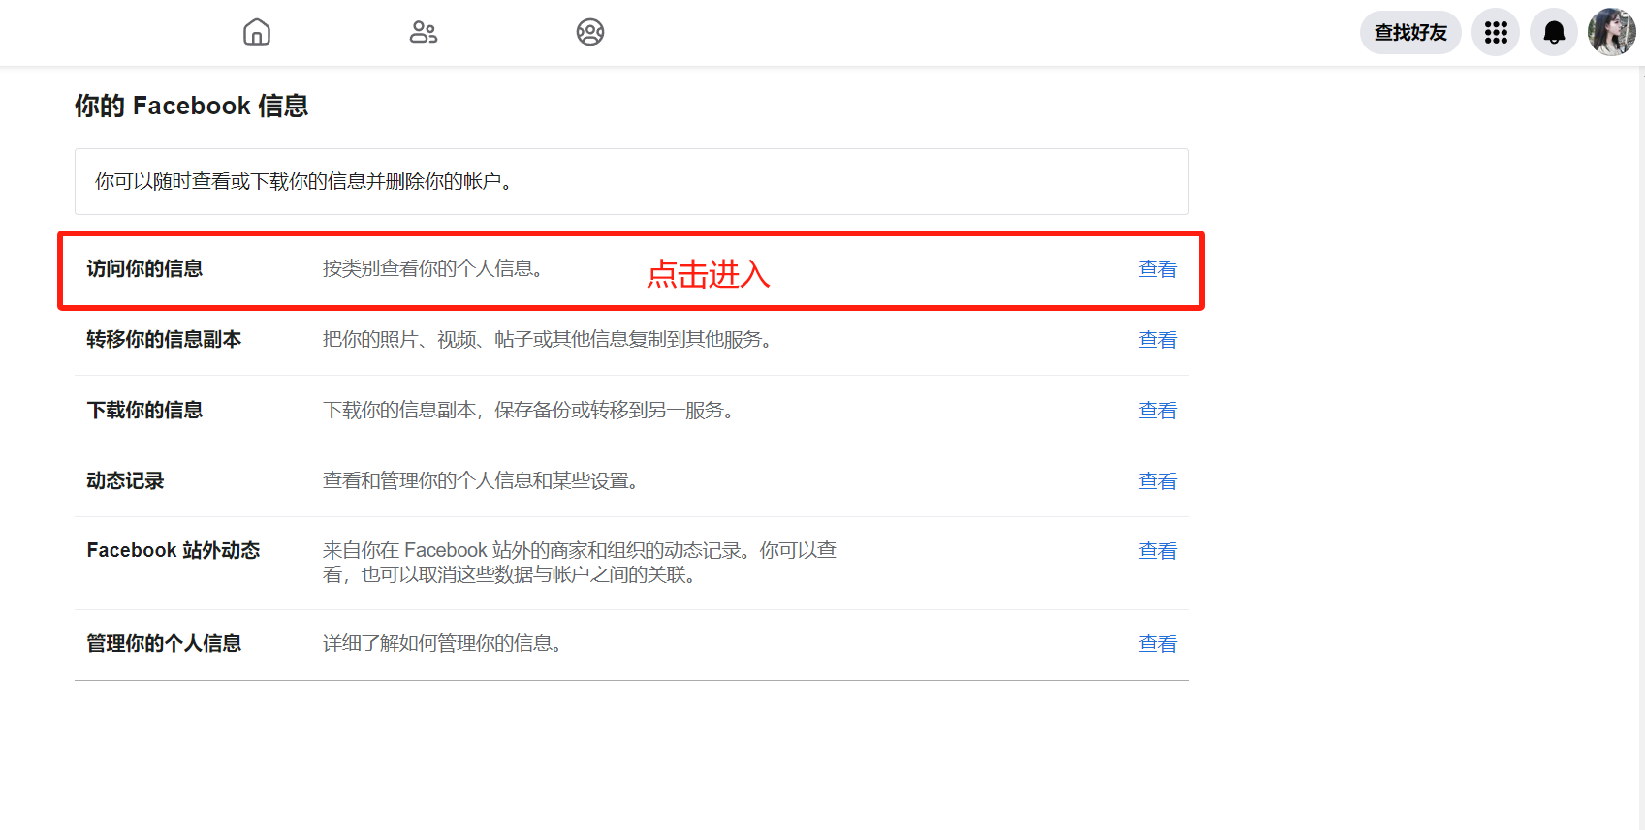Open the grid menu icon
Image resolution: width=1645 pixels, height=830 pixels.
click(x=1496, y=33)
